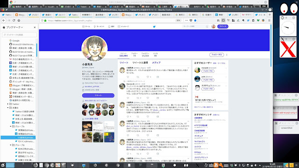Open the dropdown arrow on the retweeted tweet
Screen dimensions: 299x168
coord(188,84)
